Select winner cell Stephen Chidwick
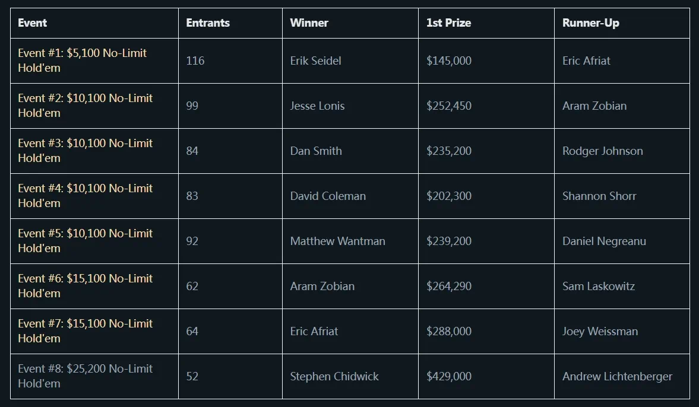Screen dimensions: 699x407 (334, 376)
